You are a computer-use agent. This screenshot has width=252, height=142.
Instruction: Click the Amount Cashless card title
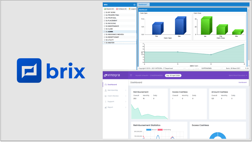tap(220, 92)
